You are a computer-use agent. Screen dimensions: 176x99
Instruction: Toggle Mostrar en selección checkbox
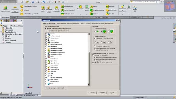[93, 55]
